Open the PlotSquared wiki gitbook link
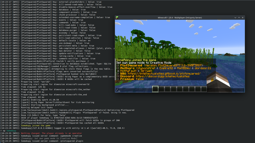The width and height of the screenshot is (255, 143). click(x=166, y=73)
